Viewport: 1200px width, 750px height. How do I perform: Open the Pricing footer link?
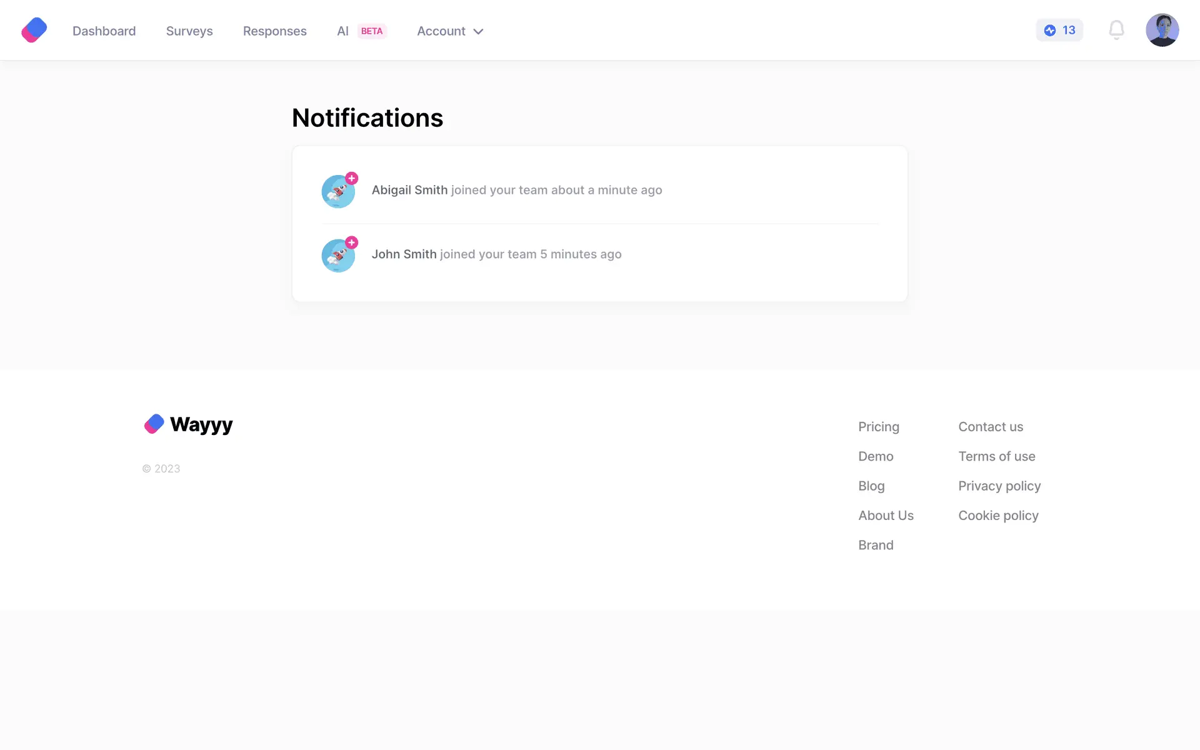coord(878,427)
